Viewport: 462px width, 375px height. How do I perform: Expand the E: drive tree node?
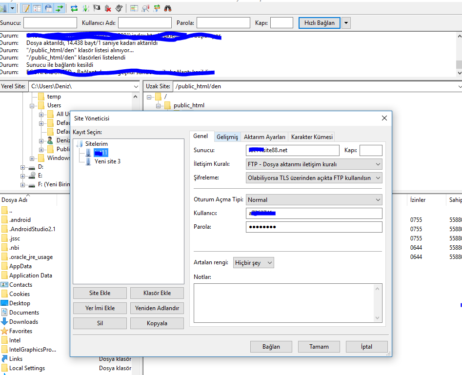click(x=23, y=176)
